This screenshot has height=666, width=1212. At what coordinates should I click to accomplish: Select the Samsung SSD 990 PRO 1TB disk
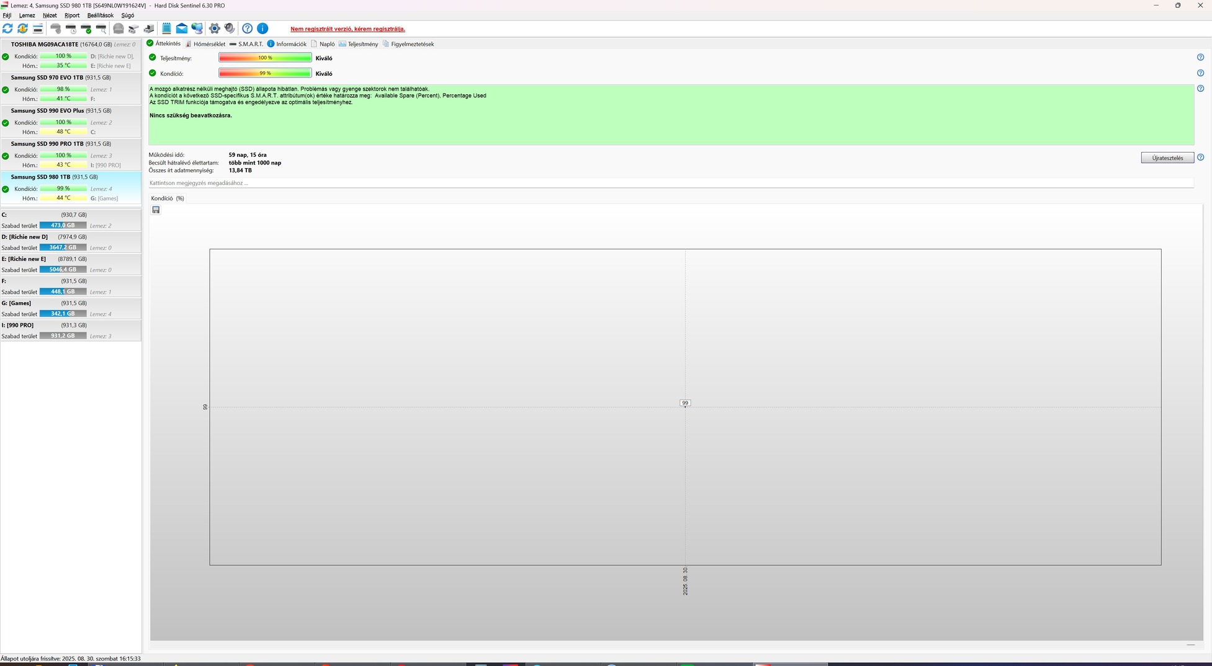[x=71, y=154]
